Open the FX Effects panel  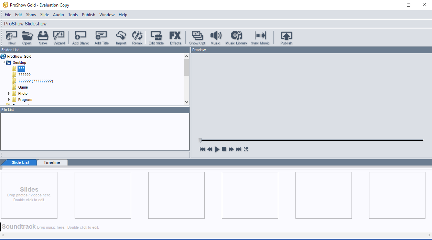point(175,38)
